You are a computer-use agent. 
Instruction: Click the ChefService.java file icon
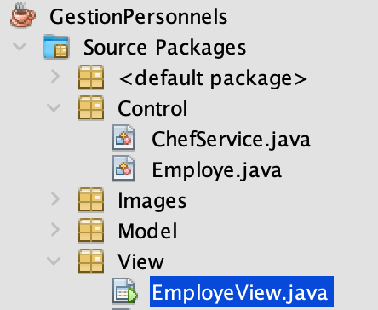[x=123, y=138]
